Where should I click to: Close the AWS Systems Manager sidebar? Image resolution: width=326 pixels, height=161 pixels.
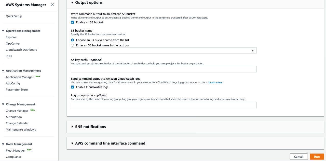click(52, 5)
